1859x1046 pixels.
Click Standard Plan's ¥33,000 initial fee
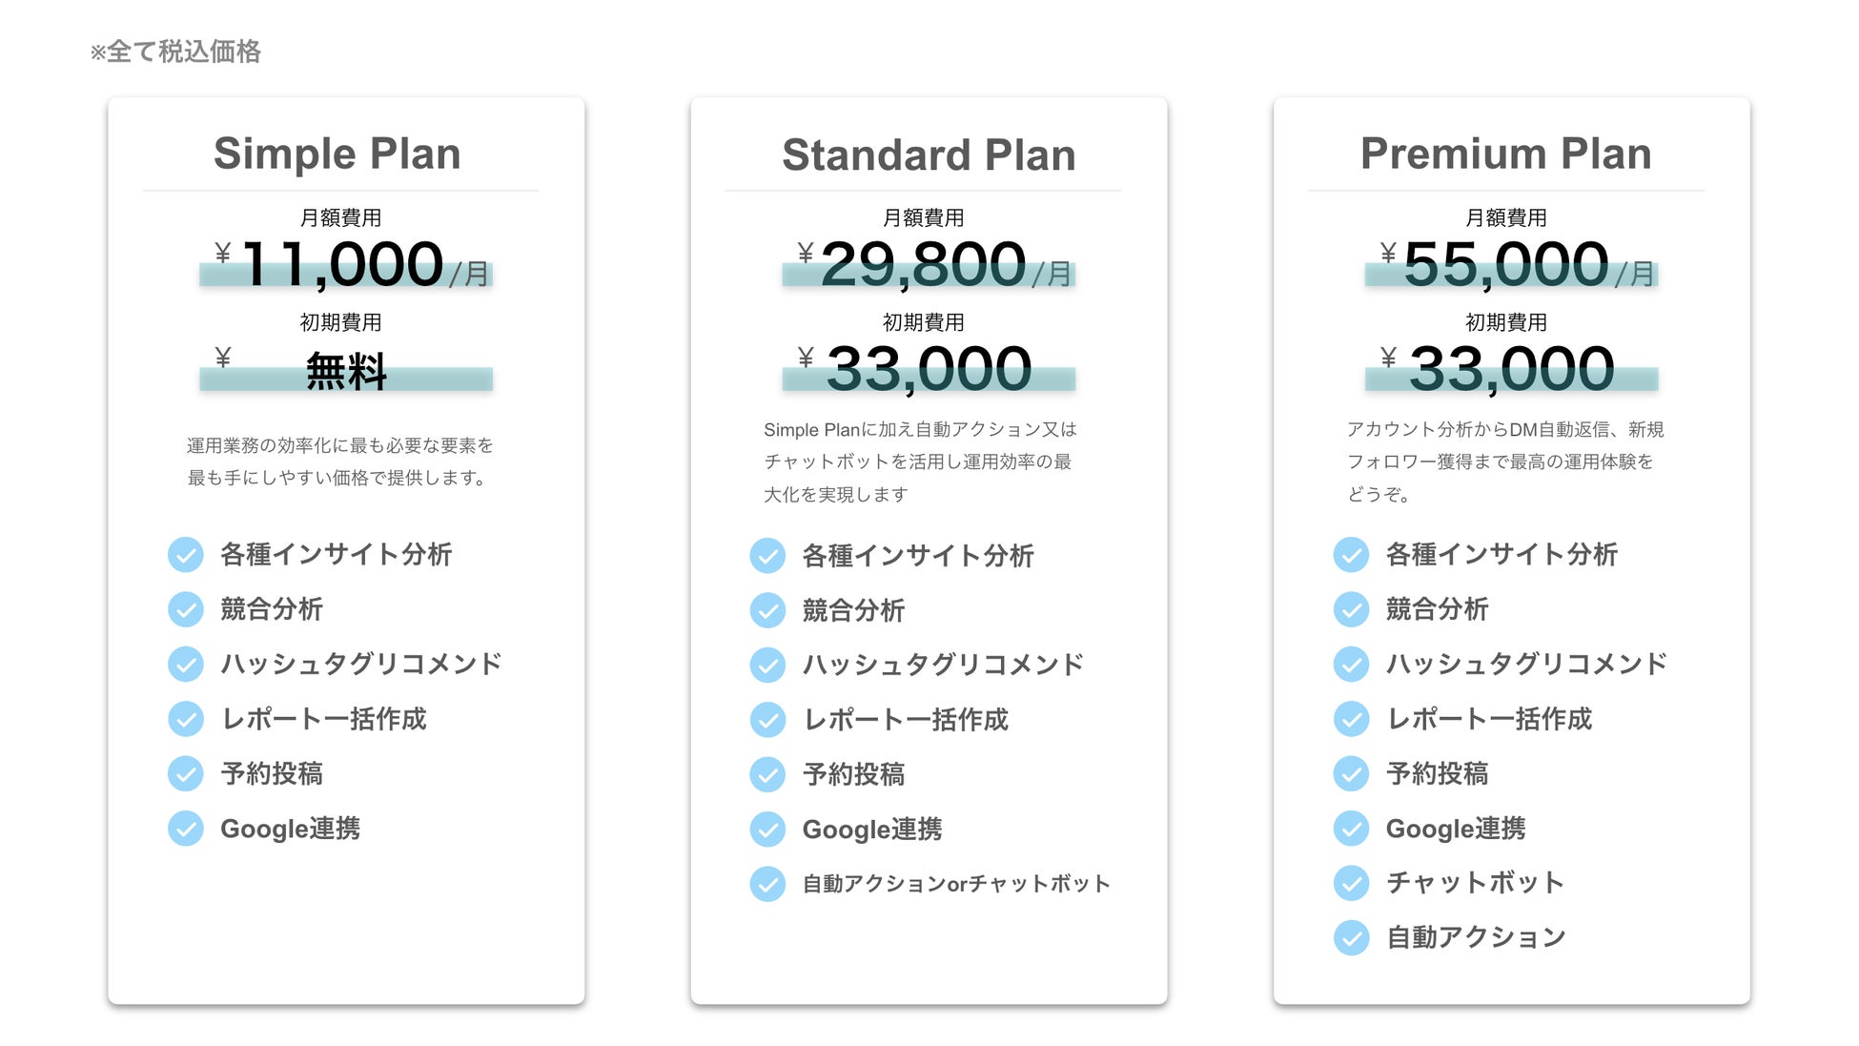(929, 370)
